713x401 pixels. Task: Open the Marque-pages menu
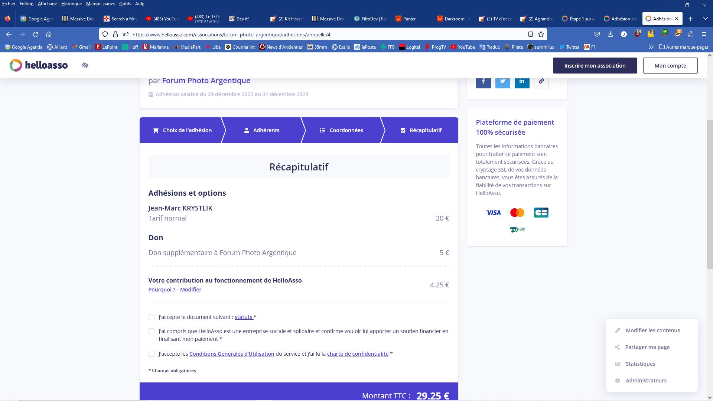tap(100, 4)
